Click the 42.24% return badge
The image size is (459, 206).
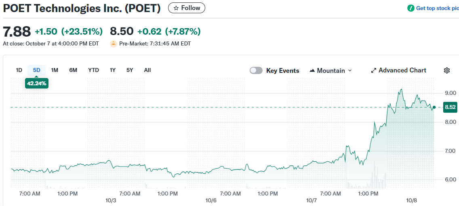point(37,83)
